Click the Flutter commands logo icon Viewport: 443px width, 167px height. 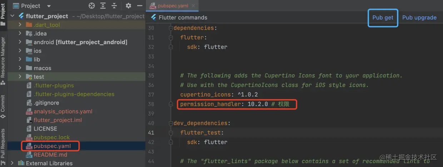[154, 17]
